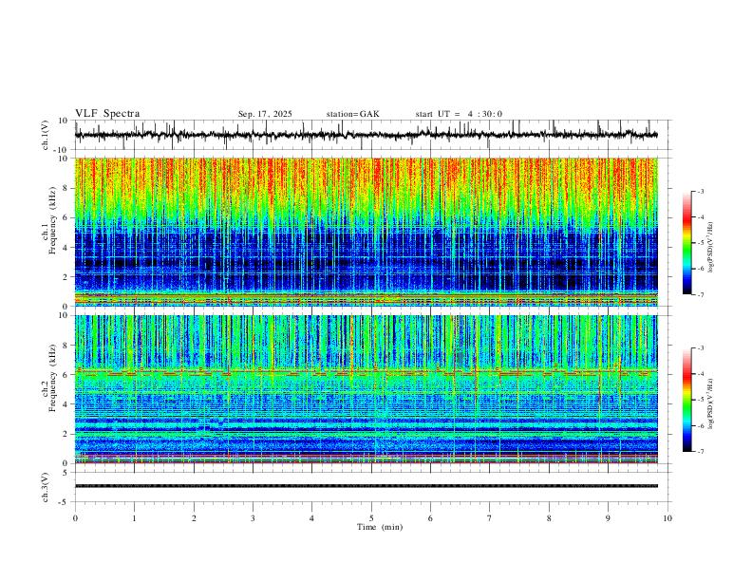Click the ch.1 Frequency (kHz) axis label
This screenshot has height=581, width=752.
pyautogui.click(x=52, y=232)
